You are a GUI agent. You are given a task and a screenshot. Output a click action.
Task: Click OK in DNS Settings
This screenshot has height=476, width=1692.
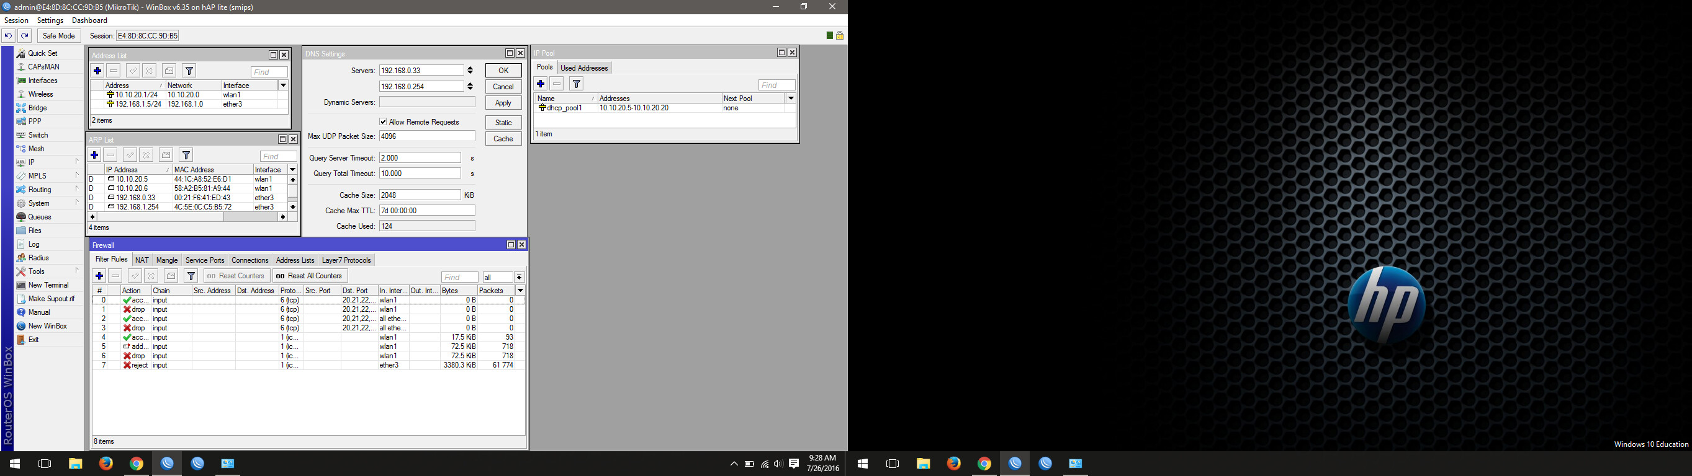tap(503, 71)
